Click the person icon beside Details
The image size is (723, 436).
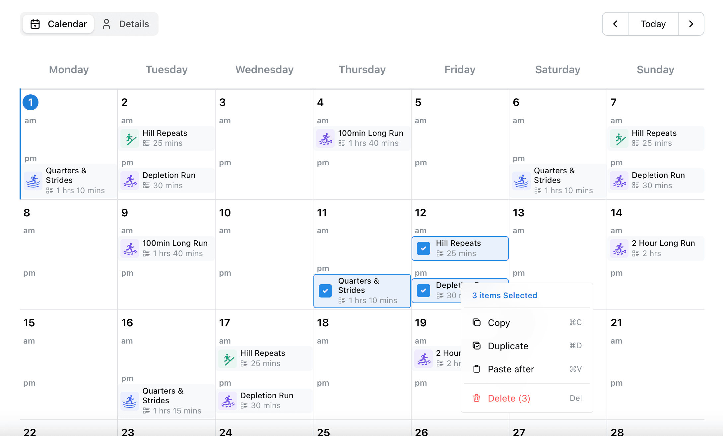tap(106, 24)
